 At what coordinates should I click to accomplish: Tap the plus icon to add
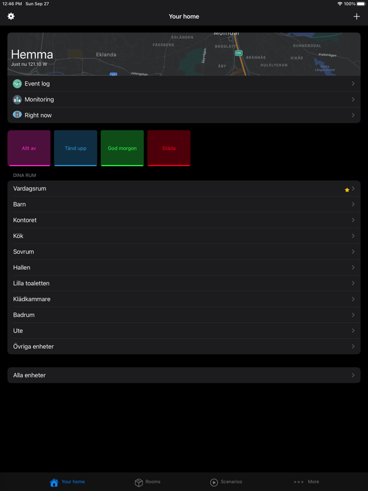point(356,16)
